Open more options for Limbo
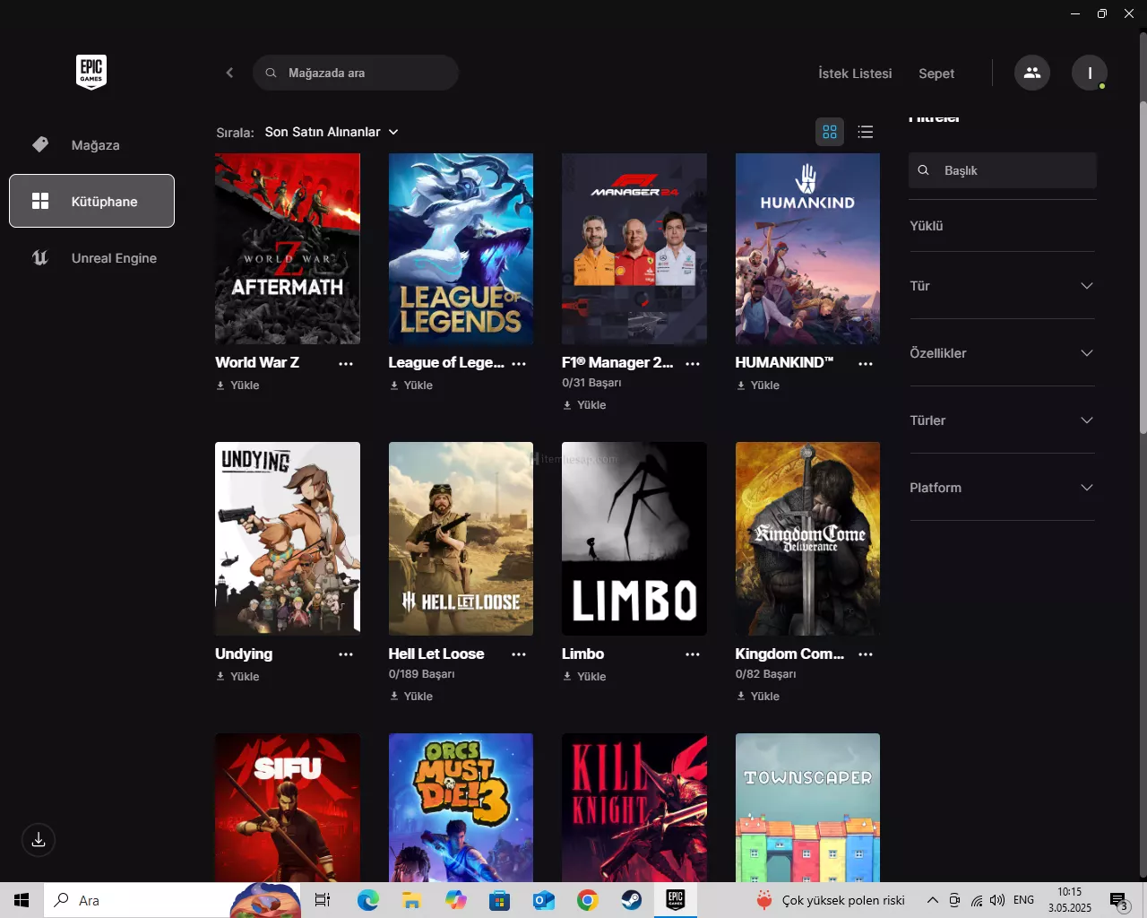The image size is (1147, 918). click(693, 654)
